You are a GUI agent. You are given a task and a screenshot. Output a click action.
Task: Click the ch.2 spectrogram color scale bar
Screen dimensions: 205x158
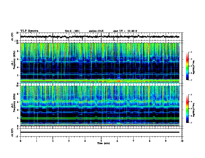pos(187,109)
